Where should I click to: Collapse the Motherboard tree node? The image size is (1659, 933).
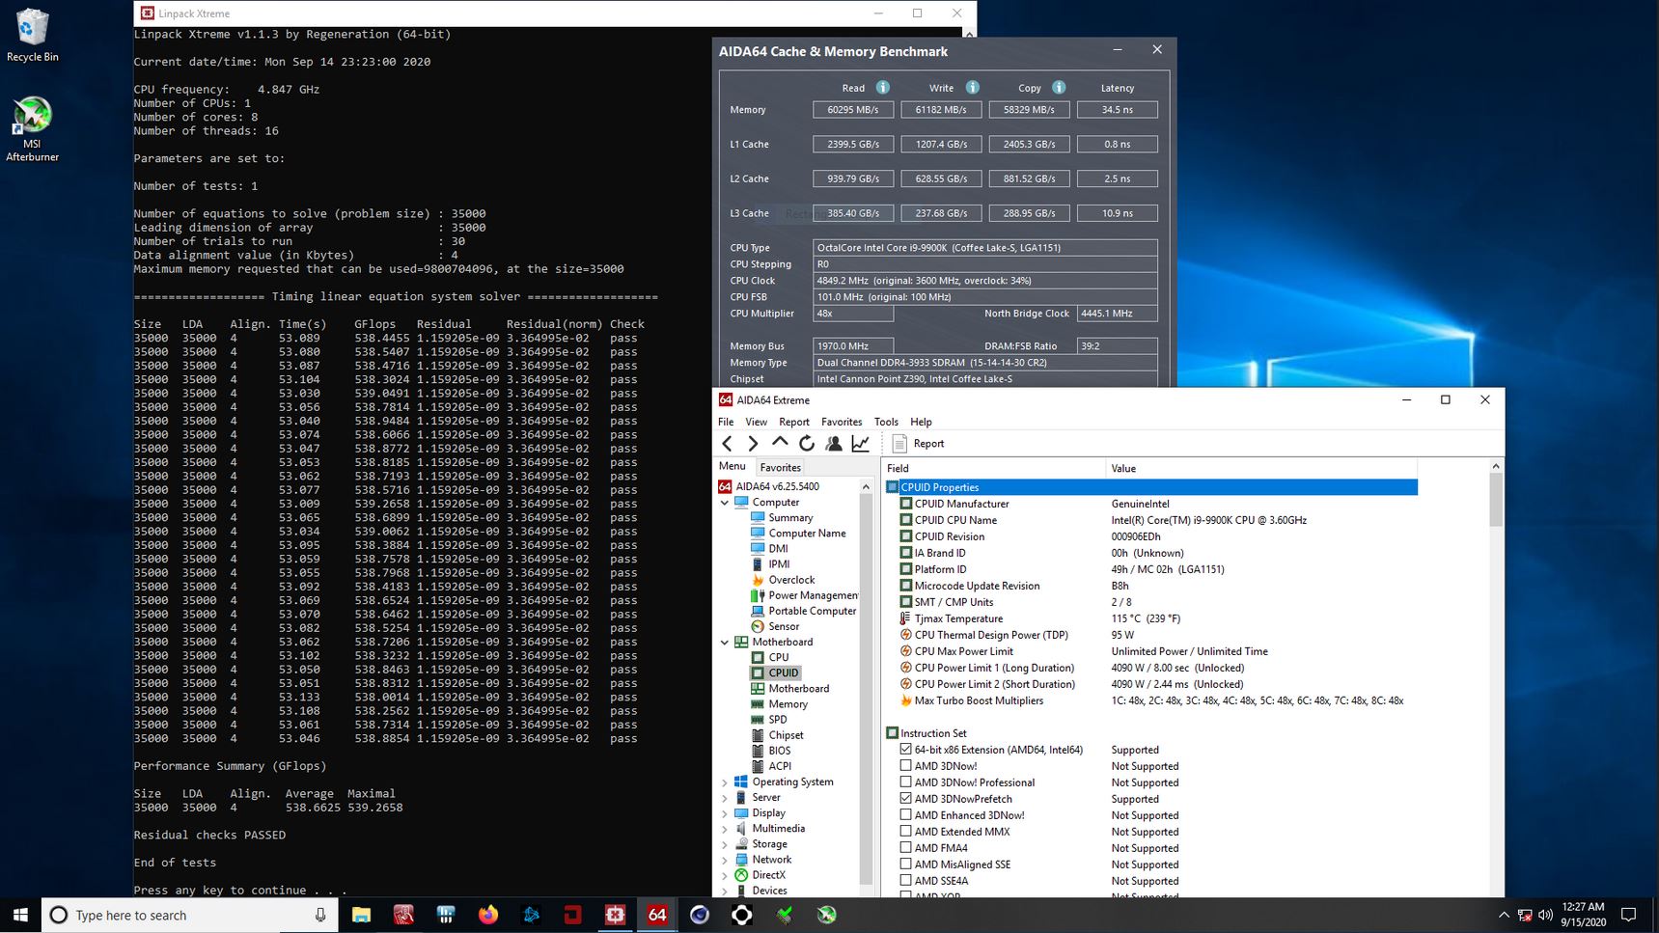(725, 643)
